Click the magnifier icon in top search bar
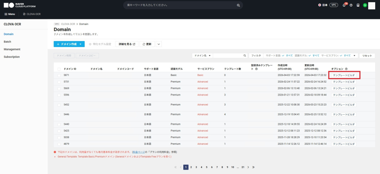Viewport: 380px width, 174px height. 238,6
